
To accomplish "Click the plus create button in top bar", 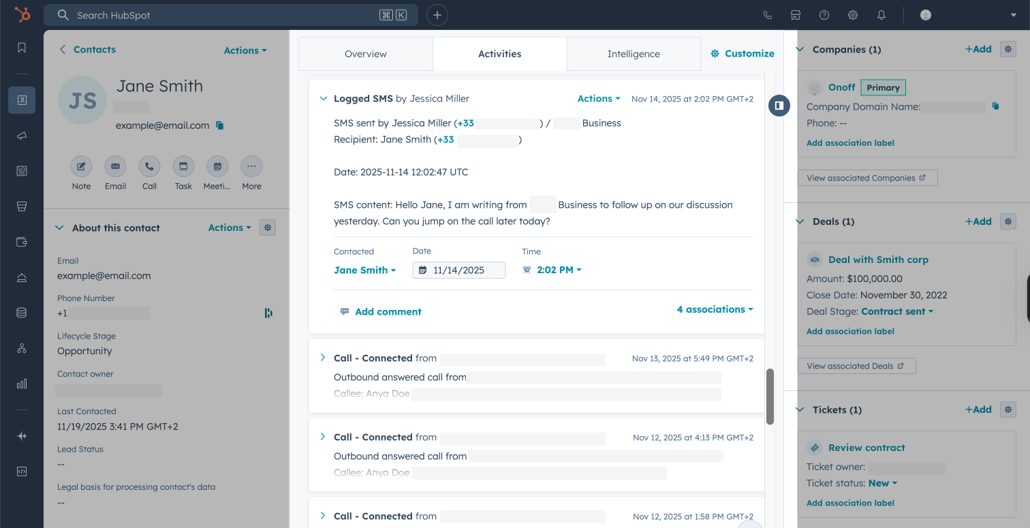I will pos(437,15).
